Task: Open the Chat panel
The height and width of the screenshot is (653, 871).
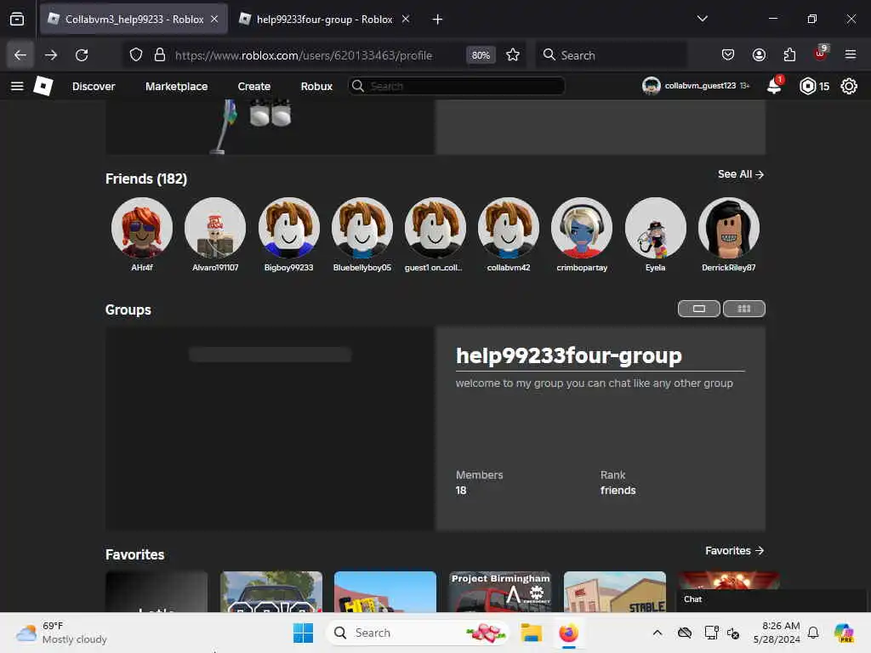Action: coord(771,599)
